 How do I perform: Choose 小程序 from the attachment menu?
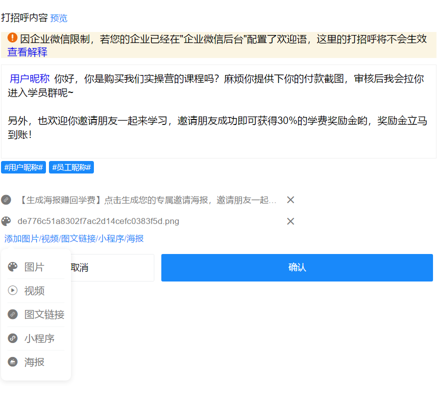click(36, 338)
